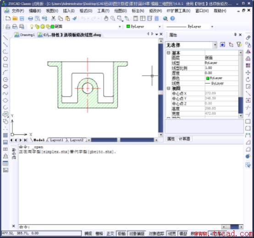This screenshot has height=238, width=254.
Task: Select the Chamfer modify tool
Action: [x=248, y=142]
